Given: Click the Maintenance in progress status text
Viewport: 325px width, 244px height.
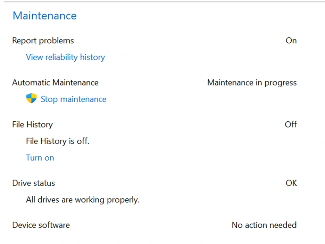Looking at the screenshot, I should (252, 82).
